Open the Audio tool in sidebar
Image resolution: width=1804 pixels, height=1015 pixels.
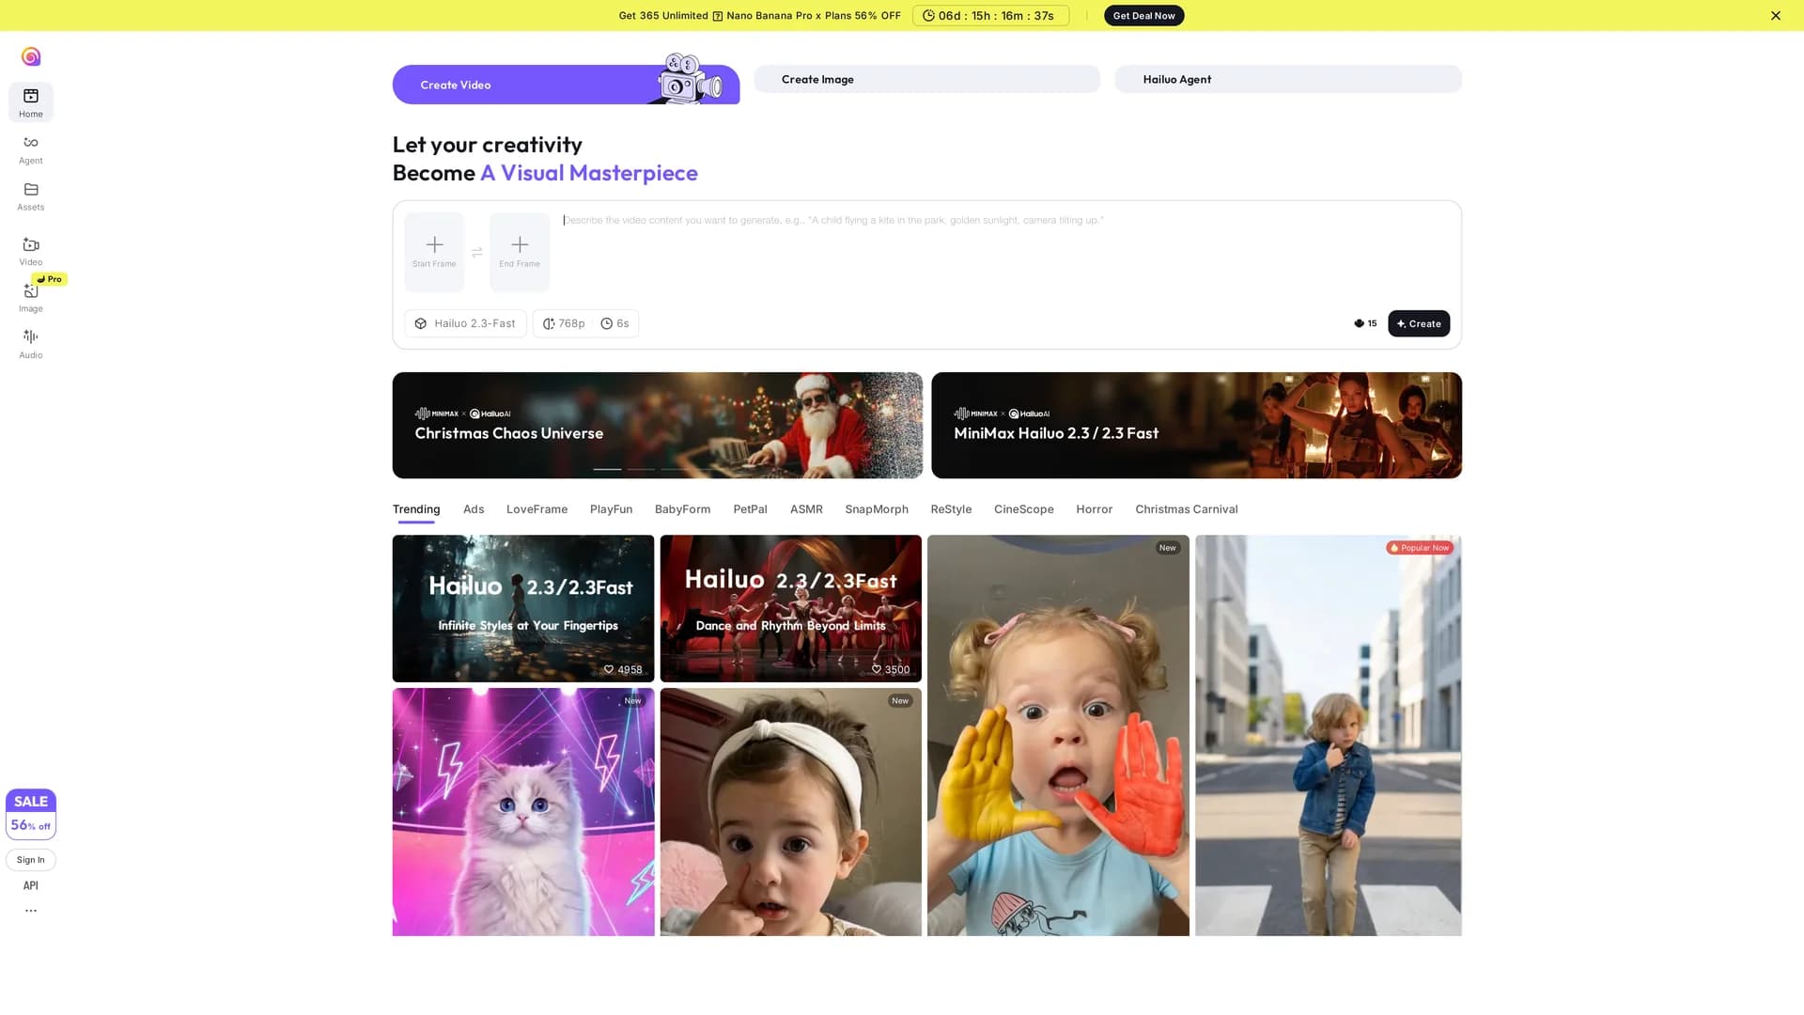(31, 344)
